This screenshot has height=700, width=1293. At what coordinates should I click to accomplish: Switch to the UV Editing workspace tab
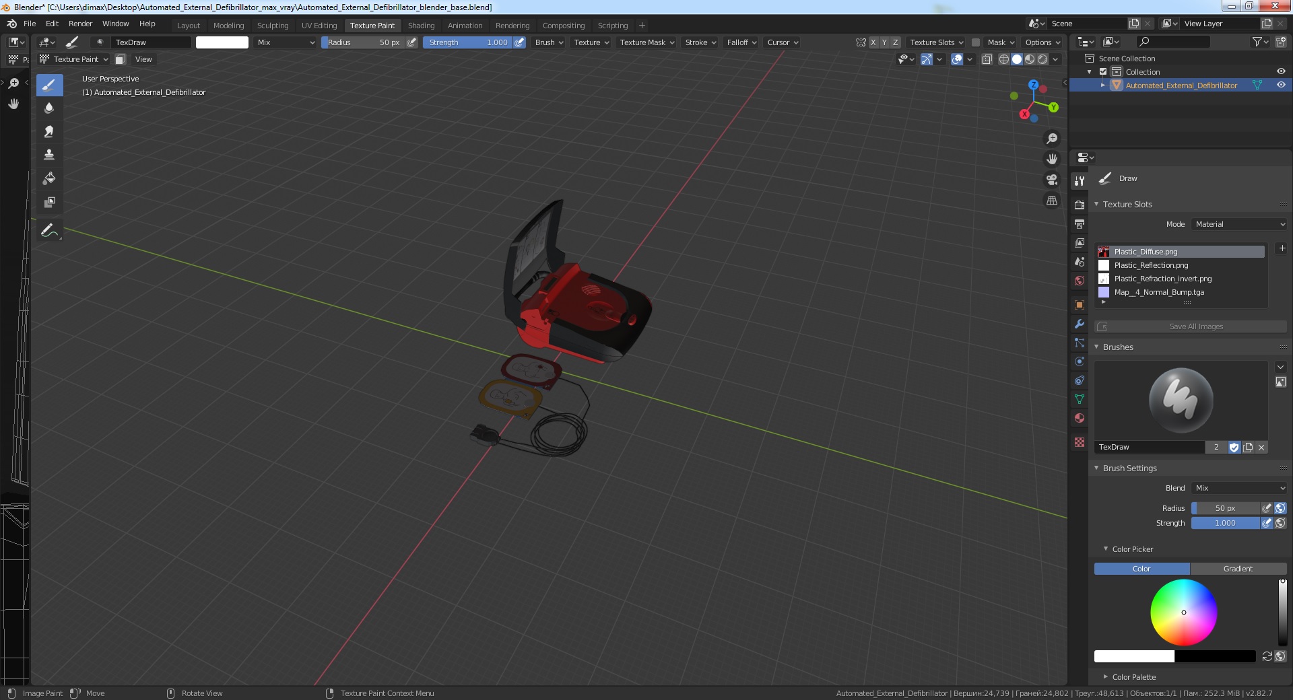click(x=319, y=26)
